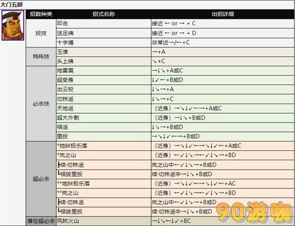Viewport: 295px width, 226px height.
Task: Click the move name 叩击
Action: 63,24
